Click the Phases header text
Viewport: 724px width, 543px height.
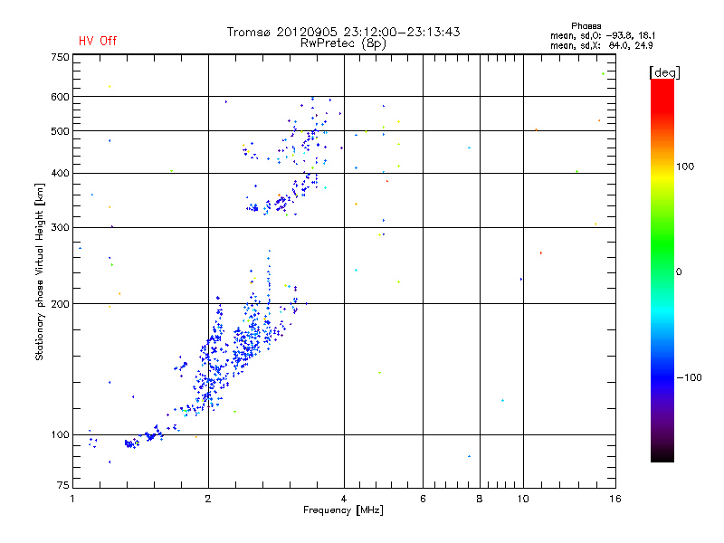tap(586, 26)
